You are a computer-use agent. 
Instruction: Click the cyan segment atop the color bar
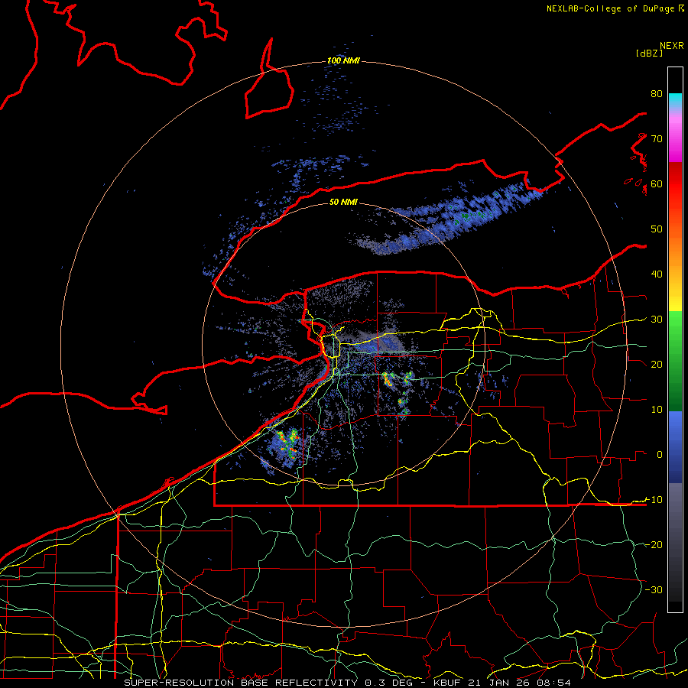675,101
